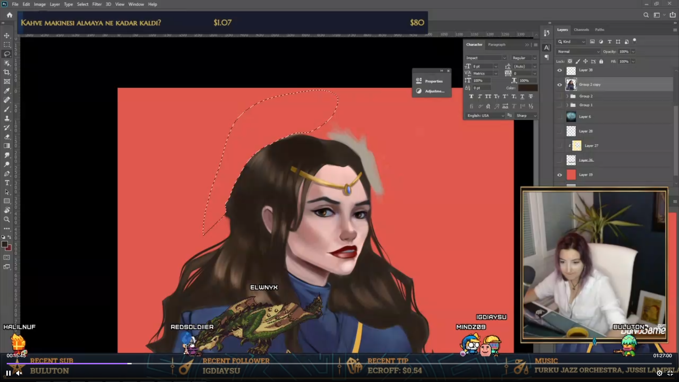This screenshot has width=679, height=382.
Task: Select the Horizontal Type tool
Action: click(x=7, y=183)
